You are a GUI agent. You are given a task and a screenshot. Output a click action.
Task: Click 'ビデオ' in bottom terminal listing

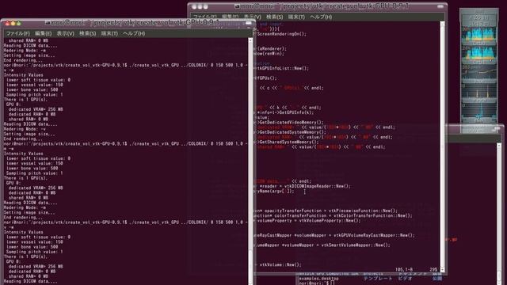click(405, 278)
